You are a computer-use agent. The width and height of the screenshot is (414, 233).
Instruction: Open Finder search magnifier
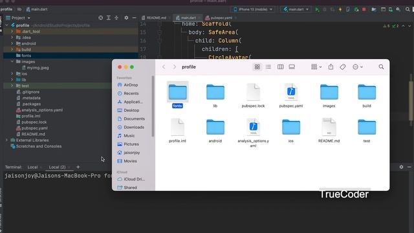tap(381, 67)
